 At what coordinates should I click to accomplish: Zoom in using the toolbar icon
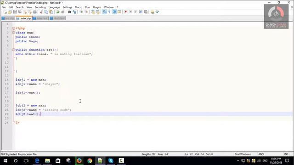tap(81, 12)
